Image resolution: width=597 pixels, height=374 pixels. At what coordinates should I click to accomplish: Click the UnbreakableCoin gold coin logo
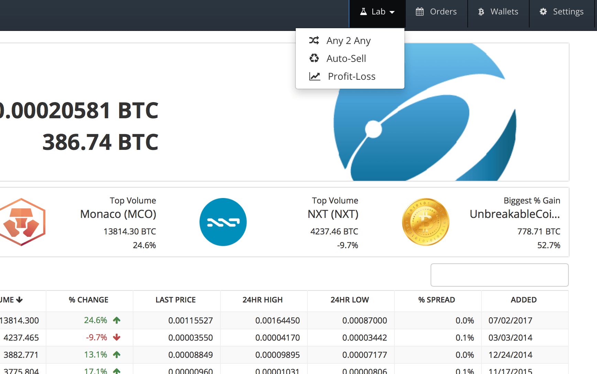[426, 222]
